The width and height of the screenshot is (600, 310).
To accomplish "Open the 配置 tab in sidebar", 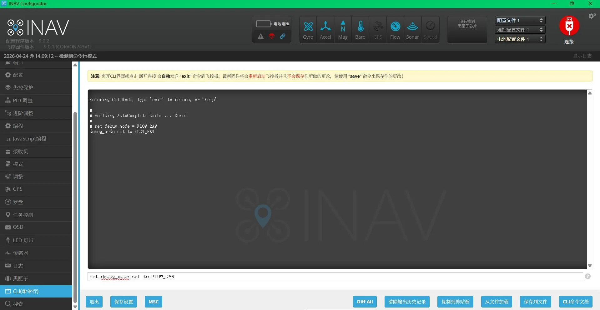I will (36, 75).
